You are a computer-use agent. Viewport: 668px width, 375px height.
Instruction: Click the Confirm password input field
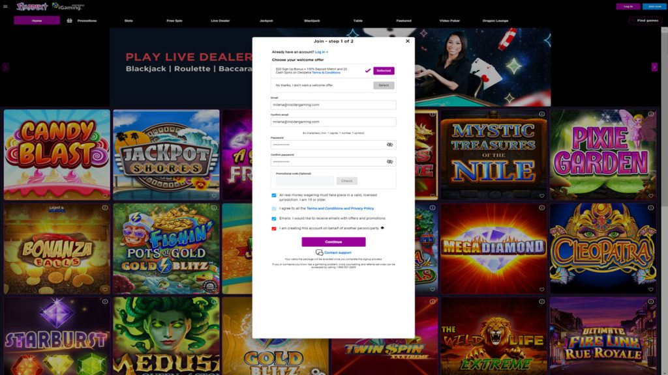pyautogui.click(x=333, y=161)
